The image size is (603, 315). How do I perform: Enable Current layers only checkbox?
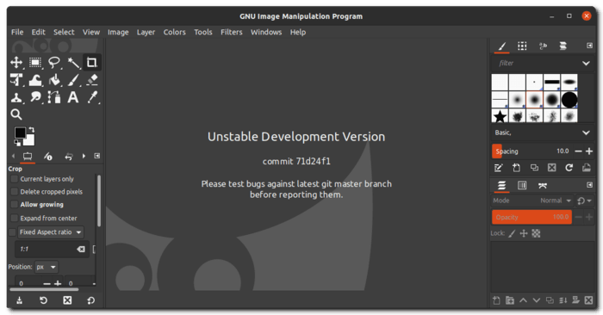click(15, 179)
